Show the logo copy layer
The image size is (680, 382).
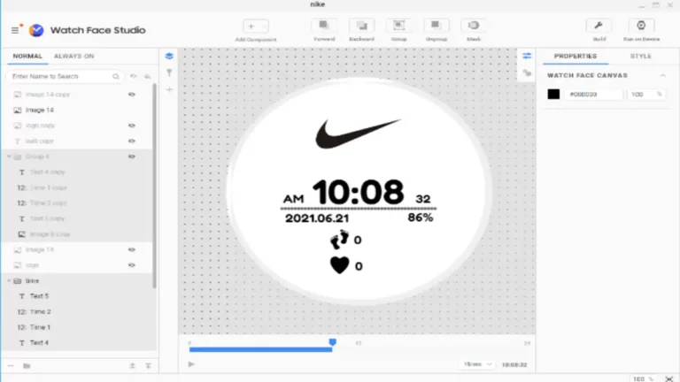tap(131, 126)
